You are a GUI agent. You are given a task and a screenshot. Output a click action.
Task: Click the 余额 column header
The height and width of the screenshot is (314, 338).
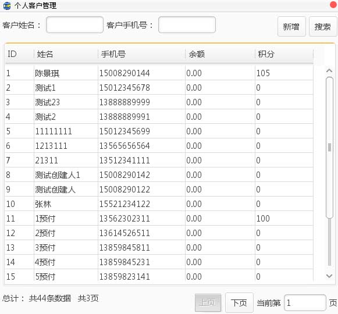[220, 54]
